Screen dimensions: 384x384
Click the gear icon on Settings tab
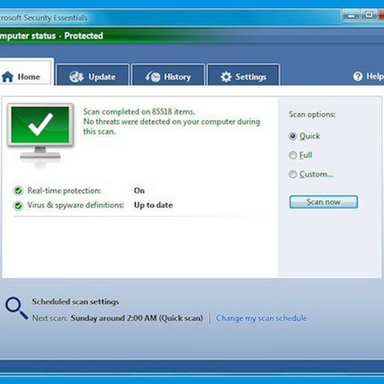click(x=226, y=77)
